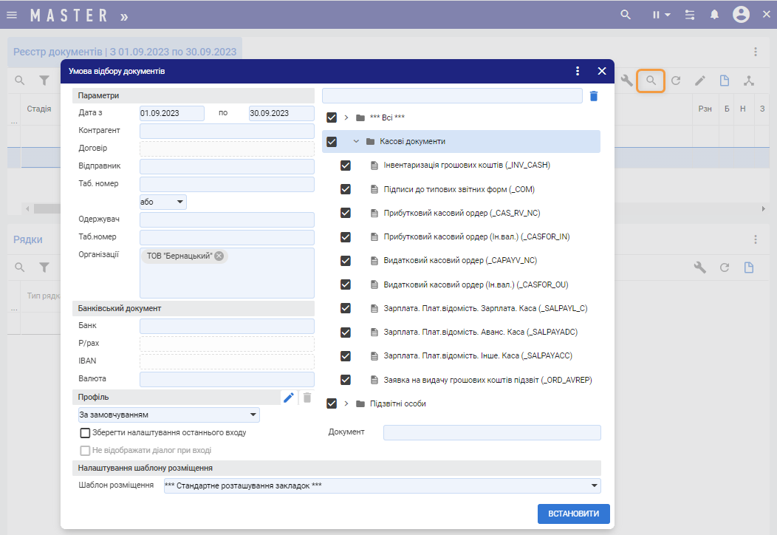This screenshot has width=777, height=535.
Task: Uncheck 'Видатковий касовий ордер (_CAPAYV_NC)'
Action: click(x=345, y=261)
